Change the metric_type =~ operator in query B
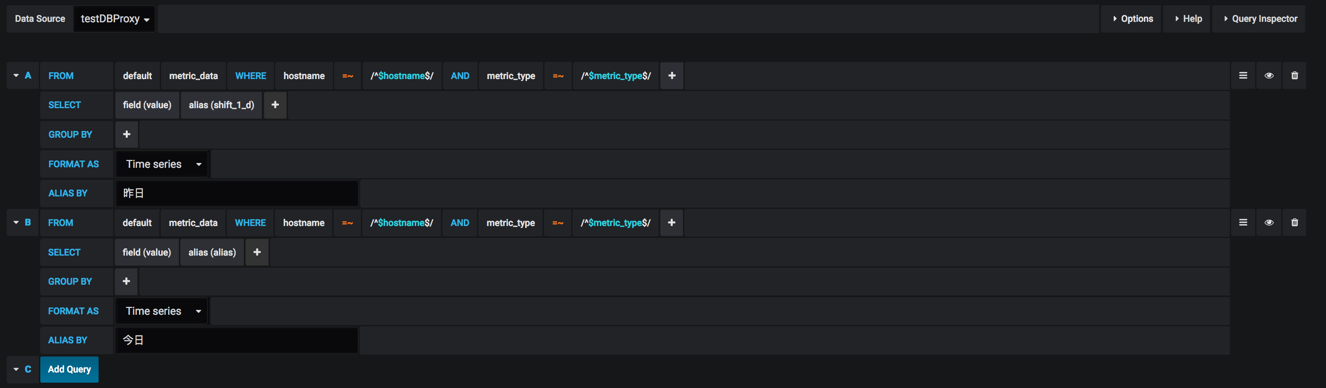Image resolution: width=1326 pixels, height=388 pixels. (558, 223)
